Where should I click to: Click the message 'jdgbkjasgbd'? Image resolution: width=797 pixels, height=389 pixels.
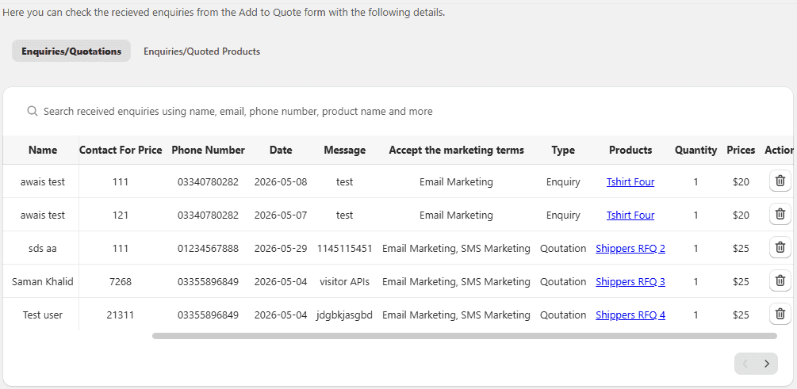tap(345, 315)
